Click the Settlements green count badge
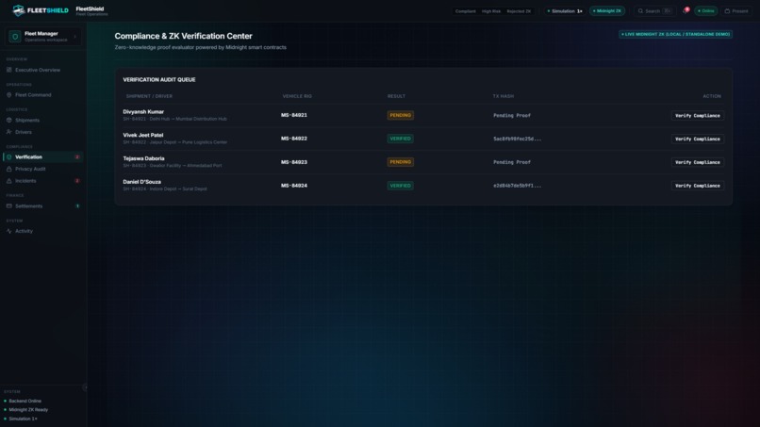 [x=77, y=206]
